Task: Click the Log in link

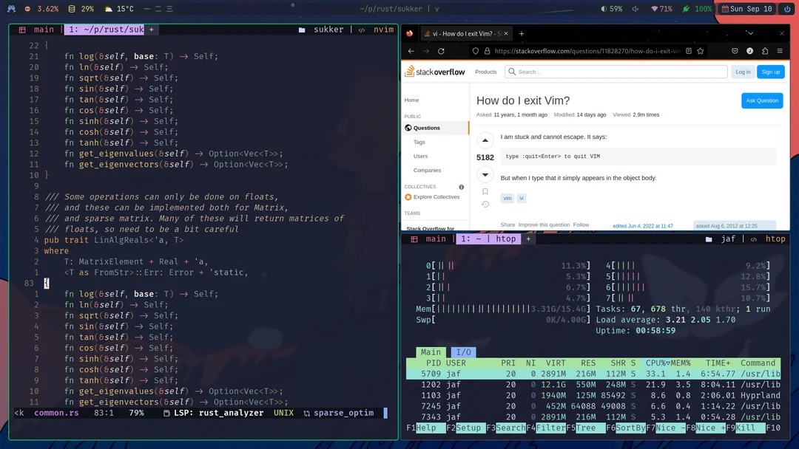Action: click(743, 72)
